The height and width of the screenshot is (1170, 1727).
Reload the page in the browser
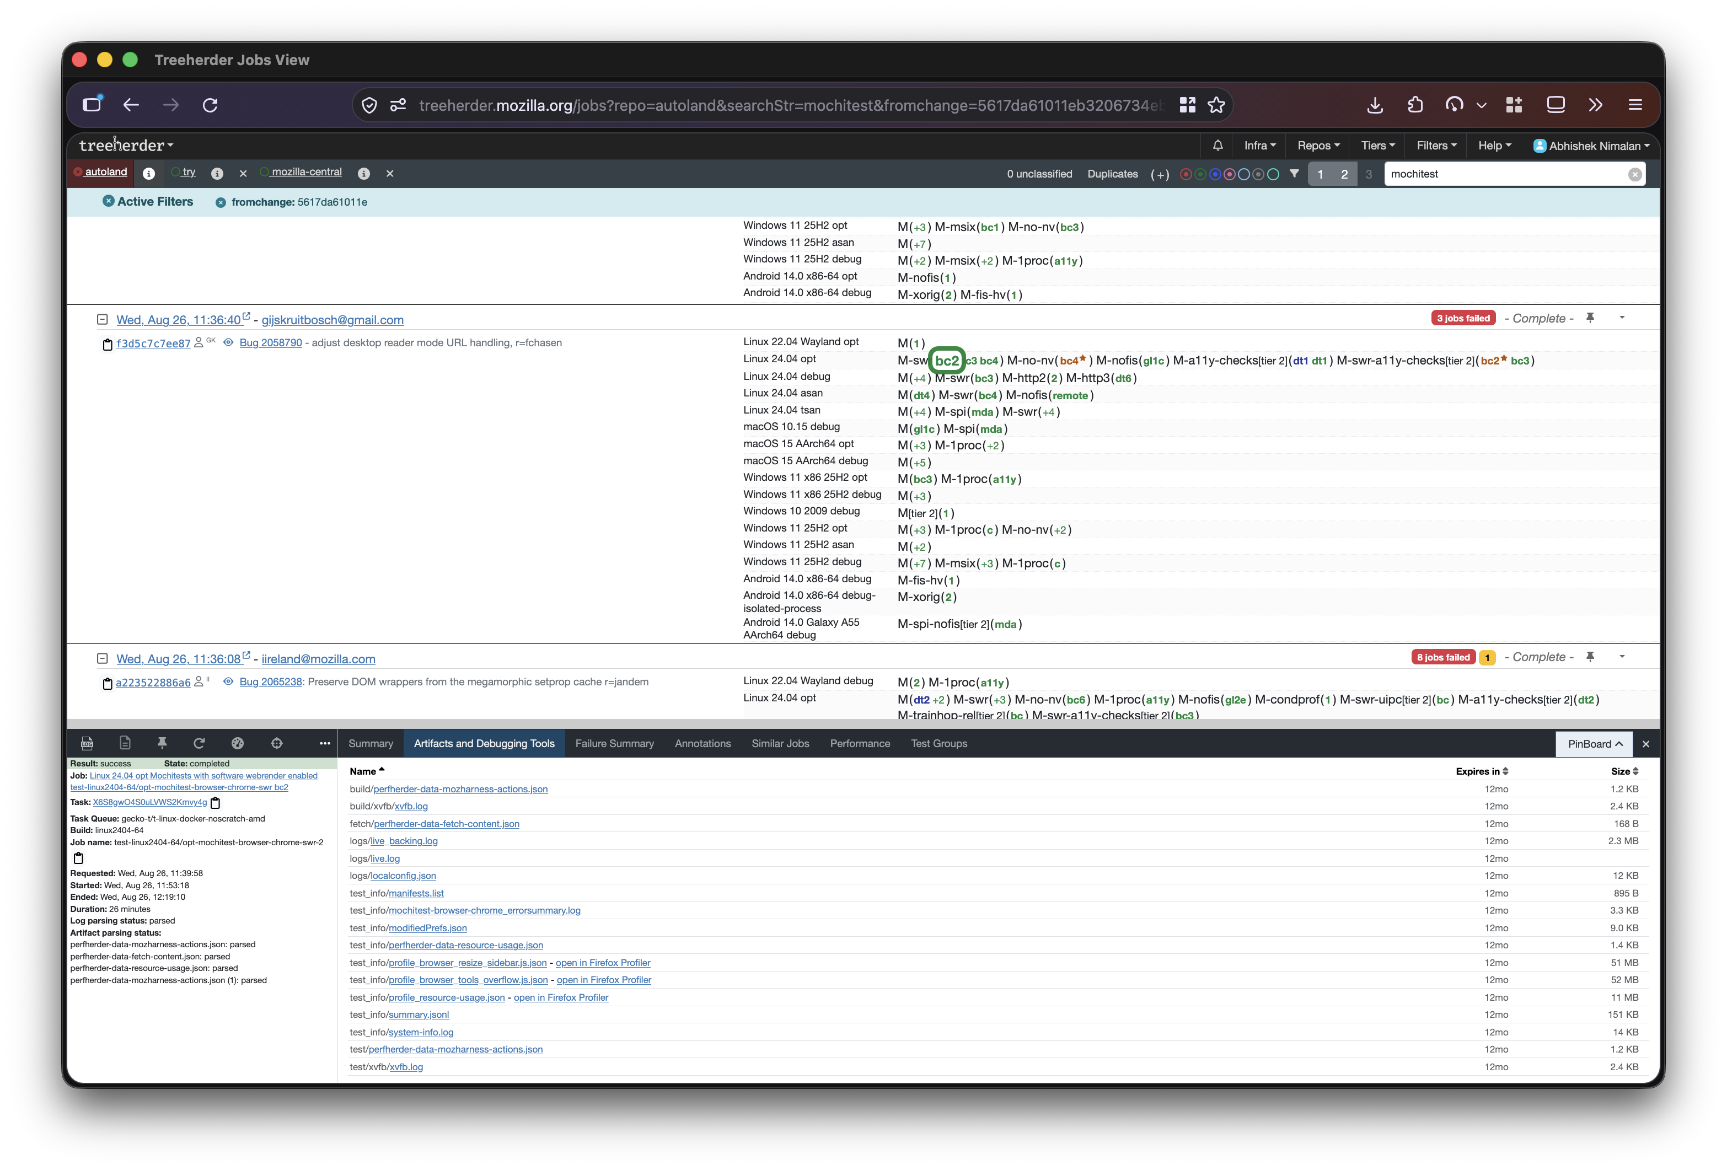click(x=210, y=105)
